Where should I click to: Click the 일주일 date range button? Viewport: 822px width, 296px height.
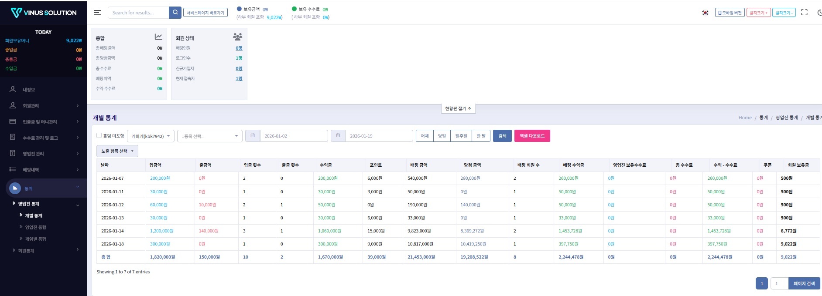pos(461,136)
